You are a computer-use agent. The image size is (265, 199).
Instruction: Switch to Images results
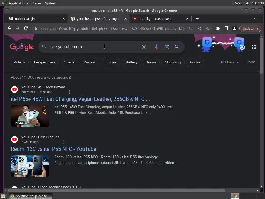[x=110, y=62]
